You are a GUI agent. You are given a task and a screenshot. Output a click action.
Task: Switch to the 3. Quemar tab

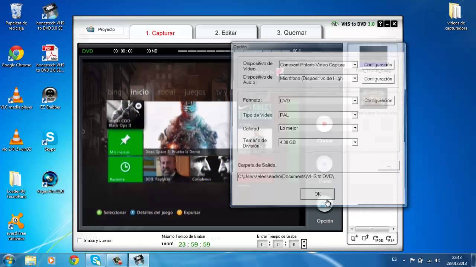(292, 33)
